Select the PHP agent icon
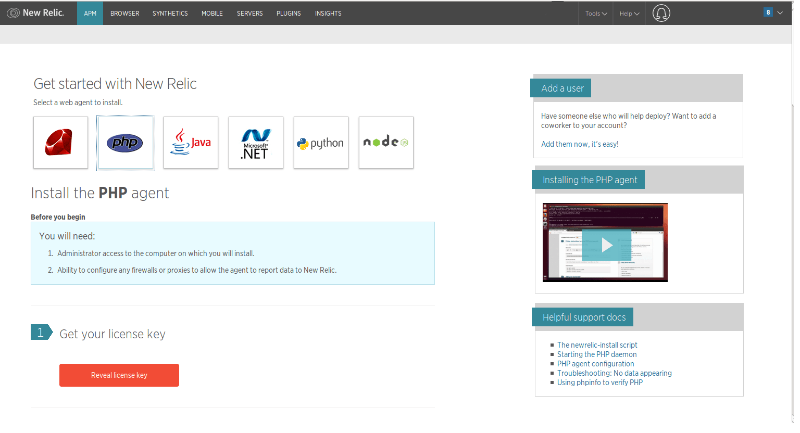 coord(126,143)
